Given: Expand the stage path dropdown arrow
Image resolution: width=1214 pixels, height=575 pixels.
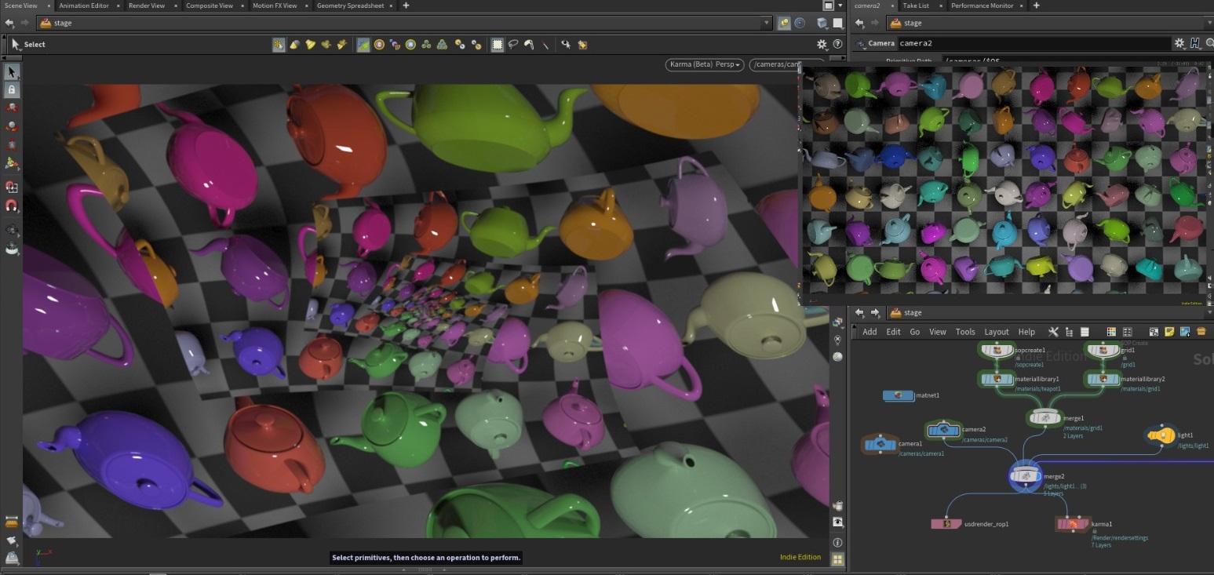Looking at the screenshot, I should [x=767, y=23].
